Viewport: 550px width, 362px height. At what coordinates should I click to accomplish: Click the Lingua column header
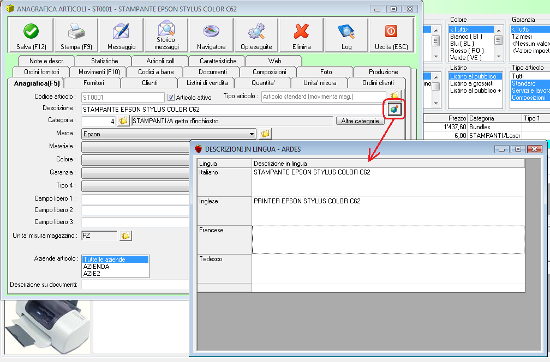(x=224, y=164)
